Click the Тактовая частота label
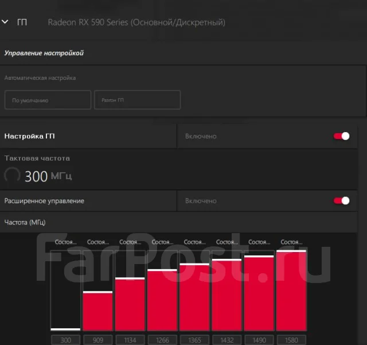The height and width of the screenshot is (345, 367). click(37, 158)
